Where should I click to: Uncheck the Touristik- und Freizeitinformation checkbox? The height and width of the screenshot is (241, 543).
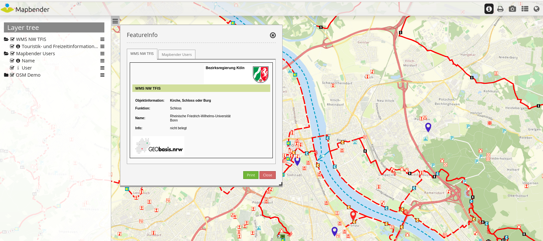coord(12,46)
